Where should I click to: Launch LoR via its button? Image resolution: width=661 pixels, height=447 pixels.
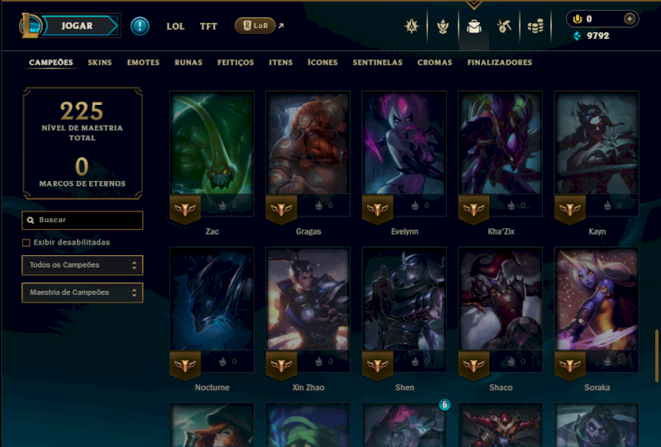pos(255,26)
